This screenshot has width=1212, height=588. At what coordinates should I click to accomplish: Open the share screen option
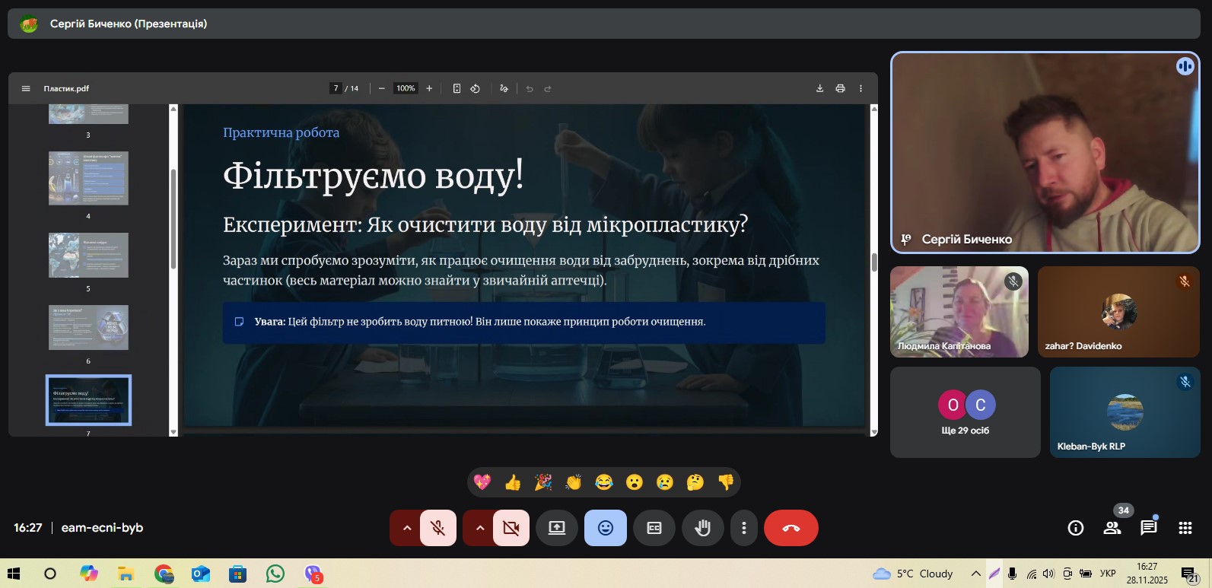(557, 528)
